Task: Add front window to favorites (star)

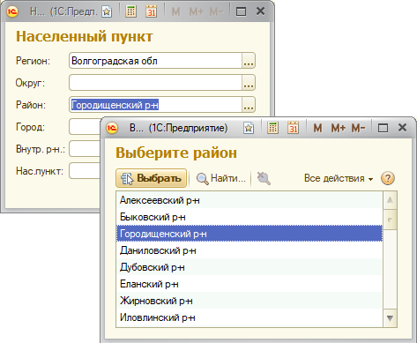Action: (249, 128)
